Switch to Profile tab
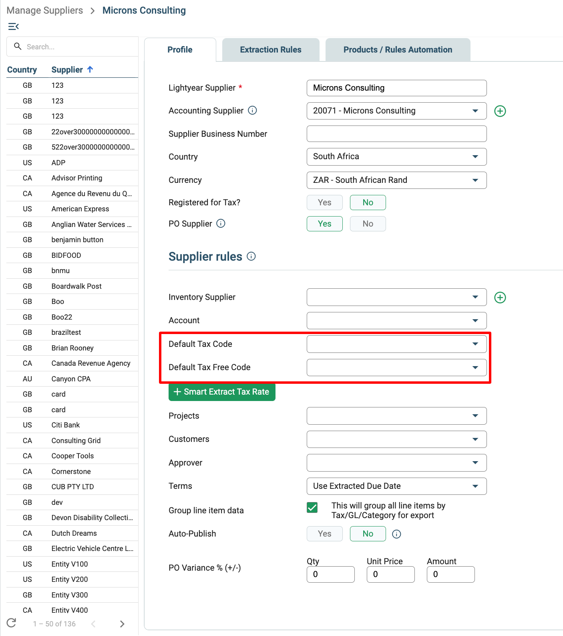 [180, 50]
